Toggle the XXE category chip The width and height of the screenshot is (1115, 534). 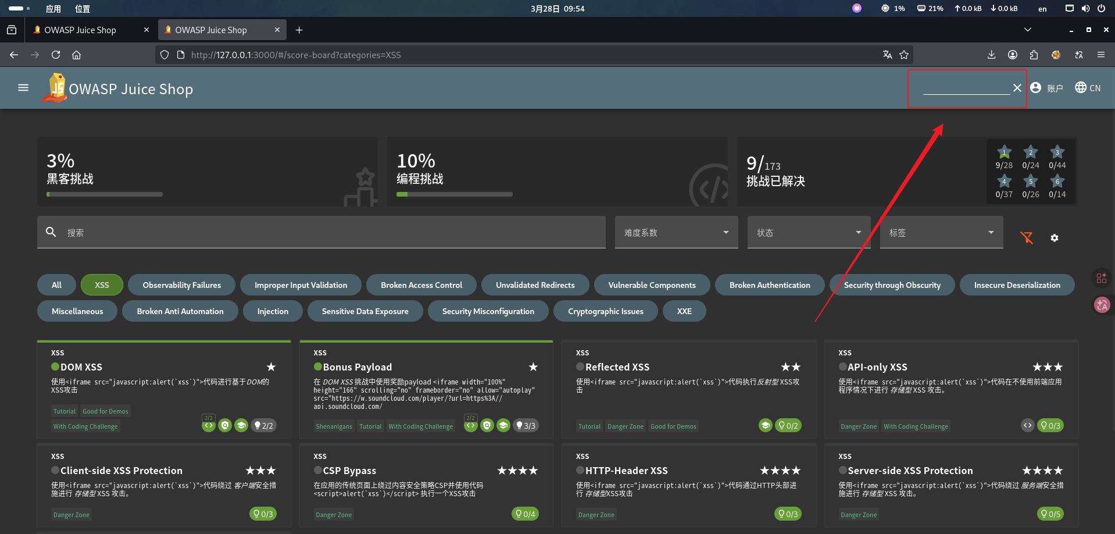pyautogui.click(x=684, y=311)
